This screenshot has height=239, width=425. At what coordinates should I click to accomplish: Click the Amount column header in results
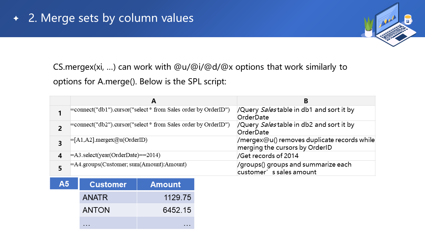coord(165,185)
